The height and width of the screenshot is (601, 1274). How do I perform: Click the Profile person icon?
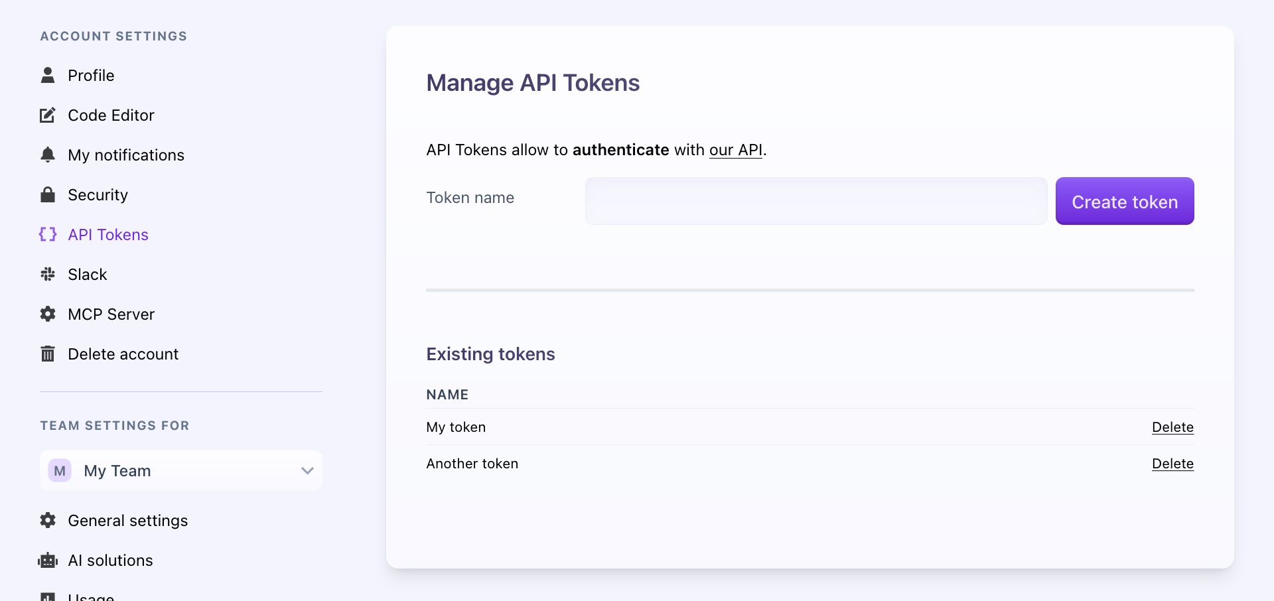click(x=48, y=76)
